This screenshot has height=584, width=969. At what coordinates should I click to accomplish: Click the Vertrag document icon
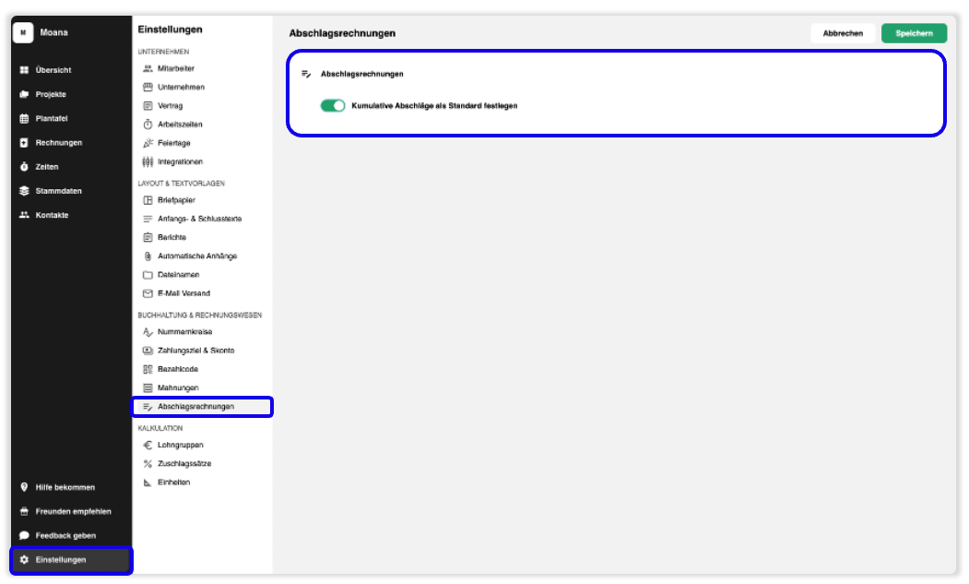148,106
